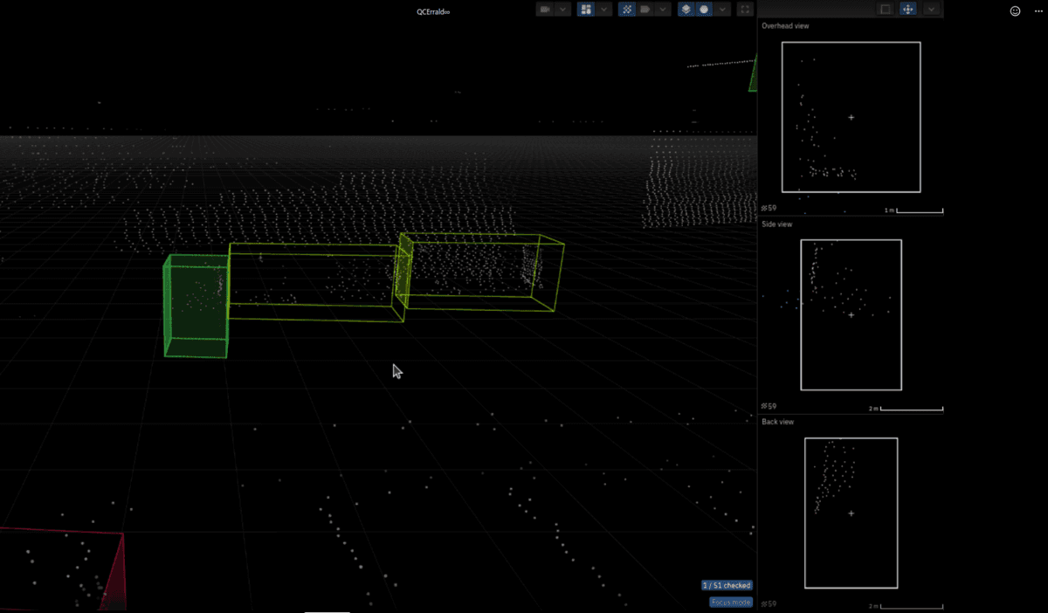The image size is (1048, 613).
Task: Select the rightmost yellow 3D bounding box
Action: coord(479,272)
